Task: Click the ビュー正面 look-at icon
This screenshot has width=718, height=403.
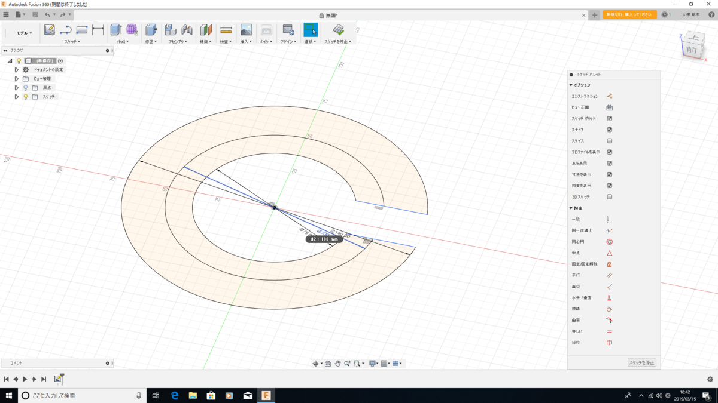Action: 609,107
